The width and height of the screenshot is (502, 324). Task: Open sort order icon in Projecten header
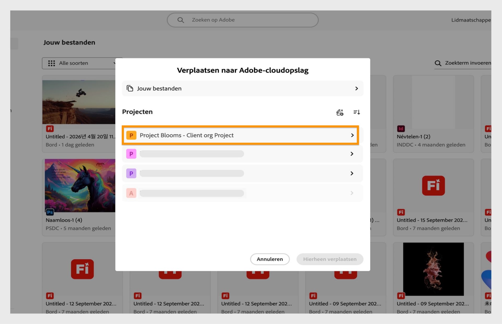[x=357, y=112]
